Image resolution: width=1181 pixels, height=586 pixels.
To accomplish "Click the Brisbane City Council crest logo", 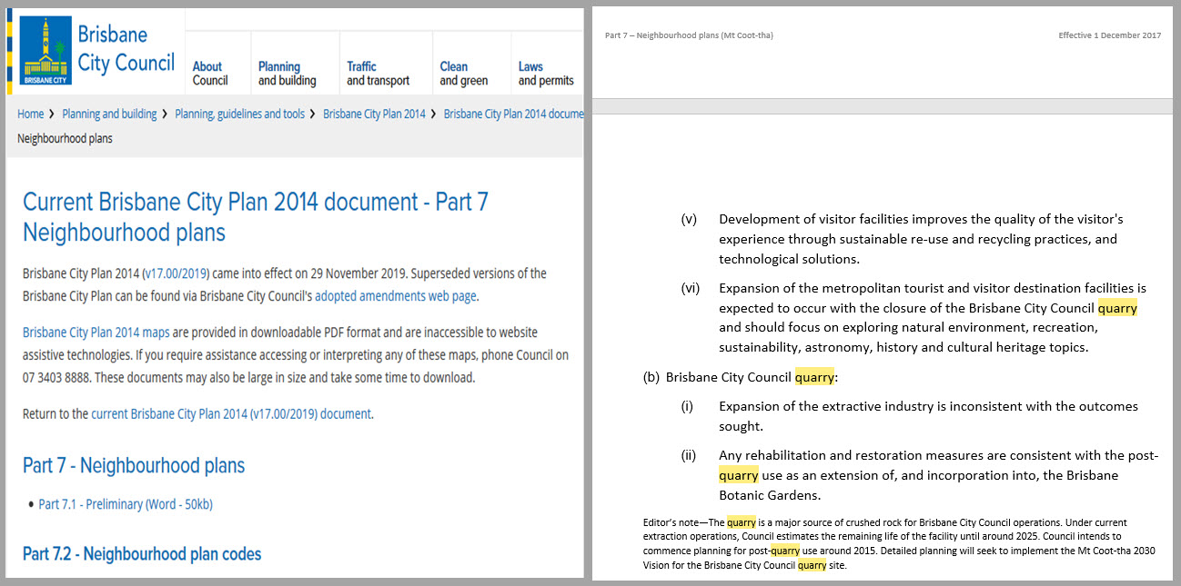I will (45, 50).
